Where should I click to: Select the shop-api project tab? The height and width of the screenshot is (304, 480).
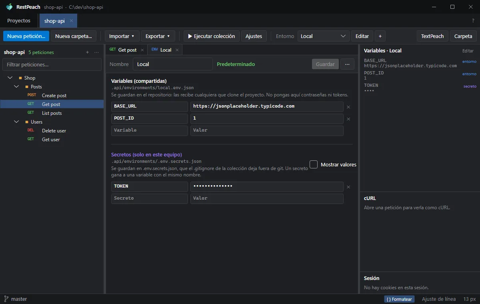pyautogui.click(x=54, y=21)
